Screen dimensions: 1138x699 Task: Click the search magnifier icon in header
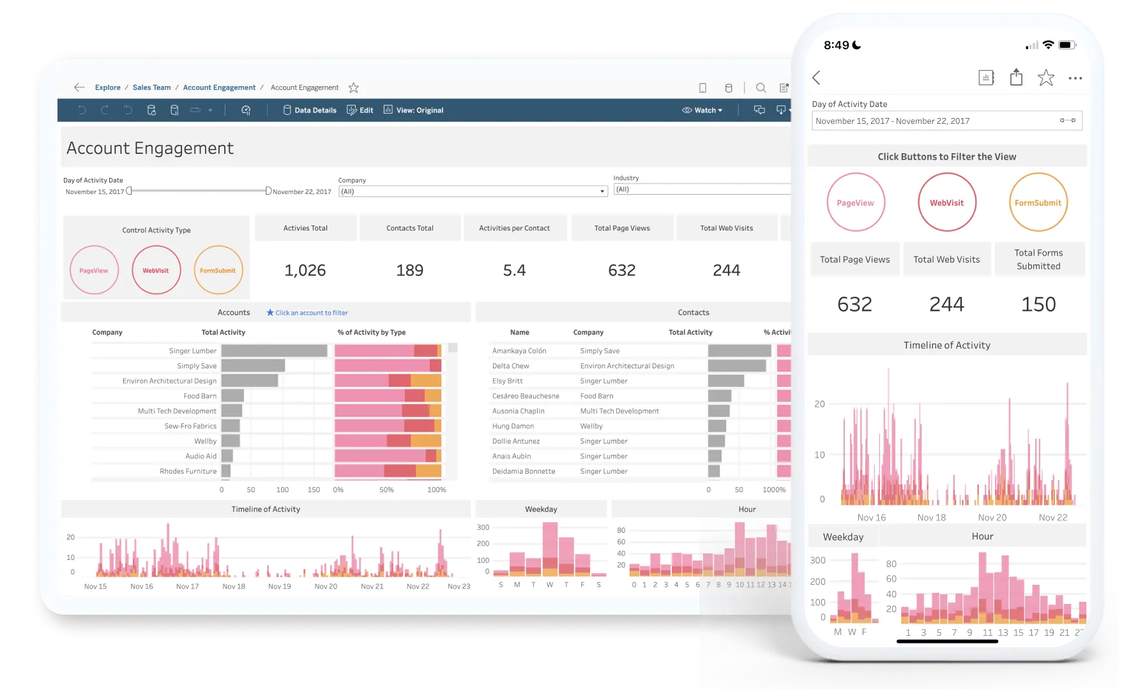click(x=761, y=88)
